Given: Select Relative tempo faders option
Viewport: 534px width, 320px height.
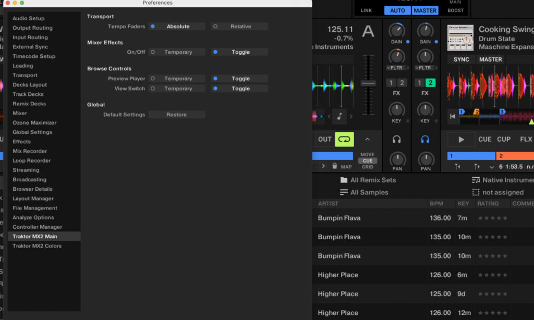Looking at the screenshot, I should tap(239, 27).
